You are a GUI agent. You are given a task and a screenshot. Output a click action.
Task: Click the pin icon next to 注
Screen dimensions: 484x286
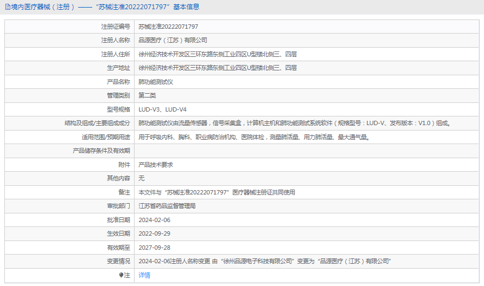[x=121, y=275]
